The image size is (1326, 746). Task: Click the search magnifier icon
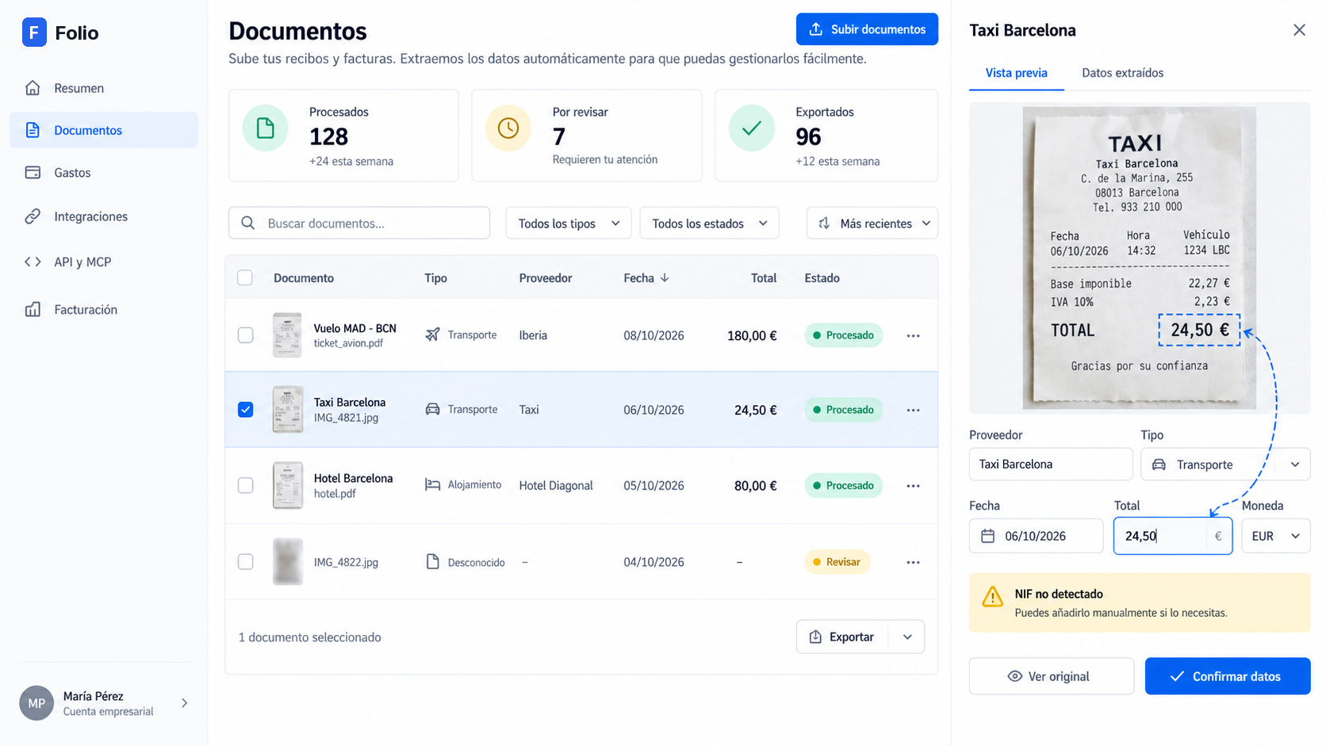248,224
